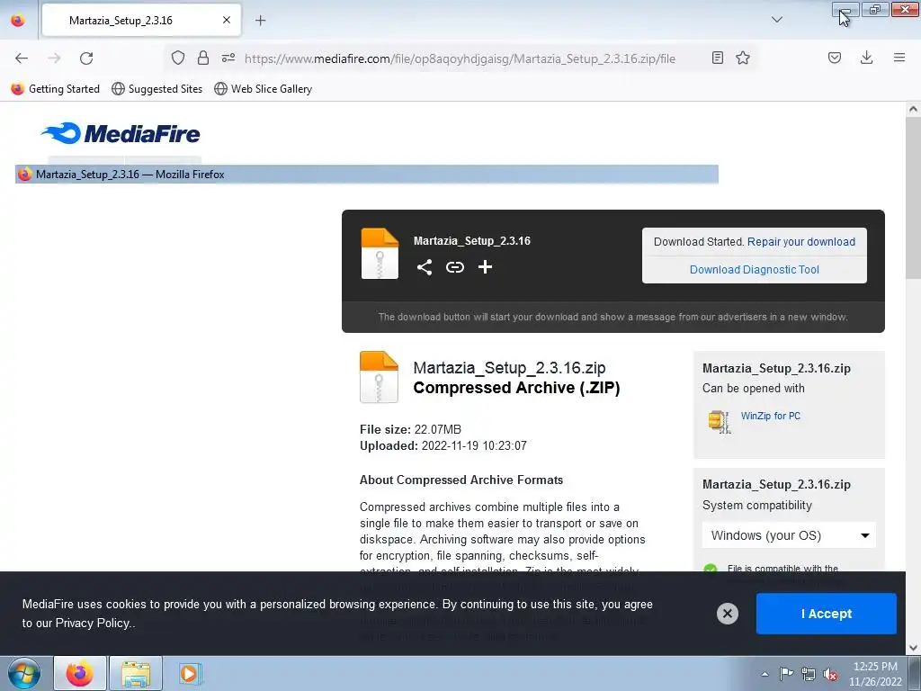Toggle reader view icon
The width and height of the screenshot is (921, 691).
click(x=717, y=58)
